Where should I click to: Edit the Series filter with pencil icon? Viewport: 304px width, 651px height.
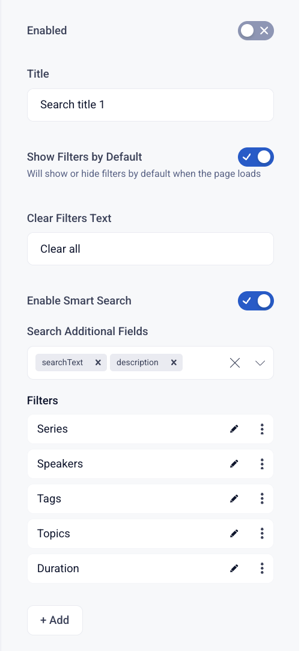pyautogui.click(x=234, y=429)
